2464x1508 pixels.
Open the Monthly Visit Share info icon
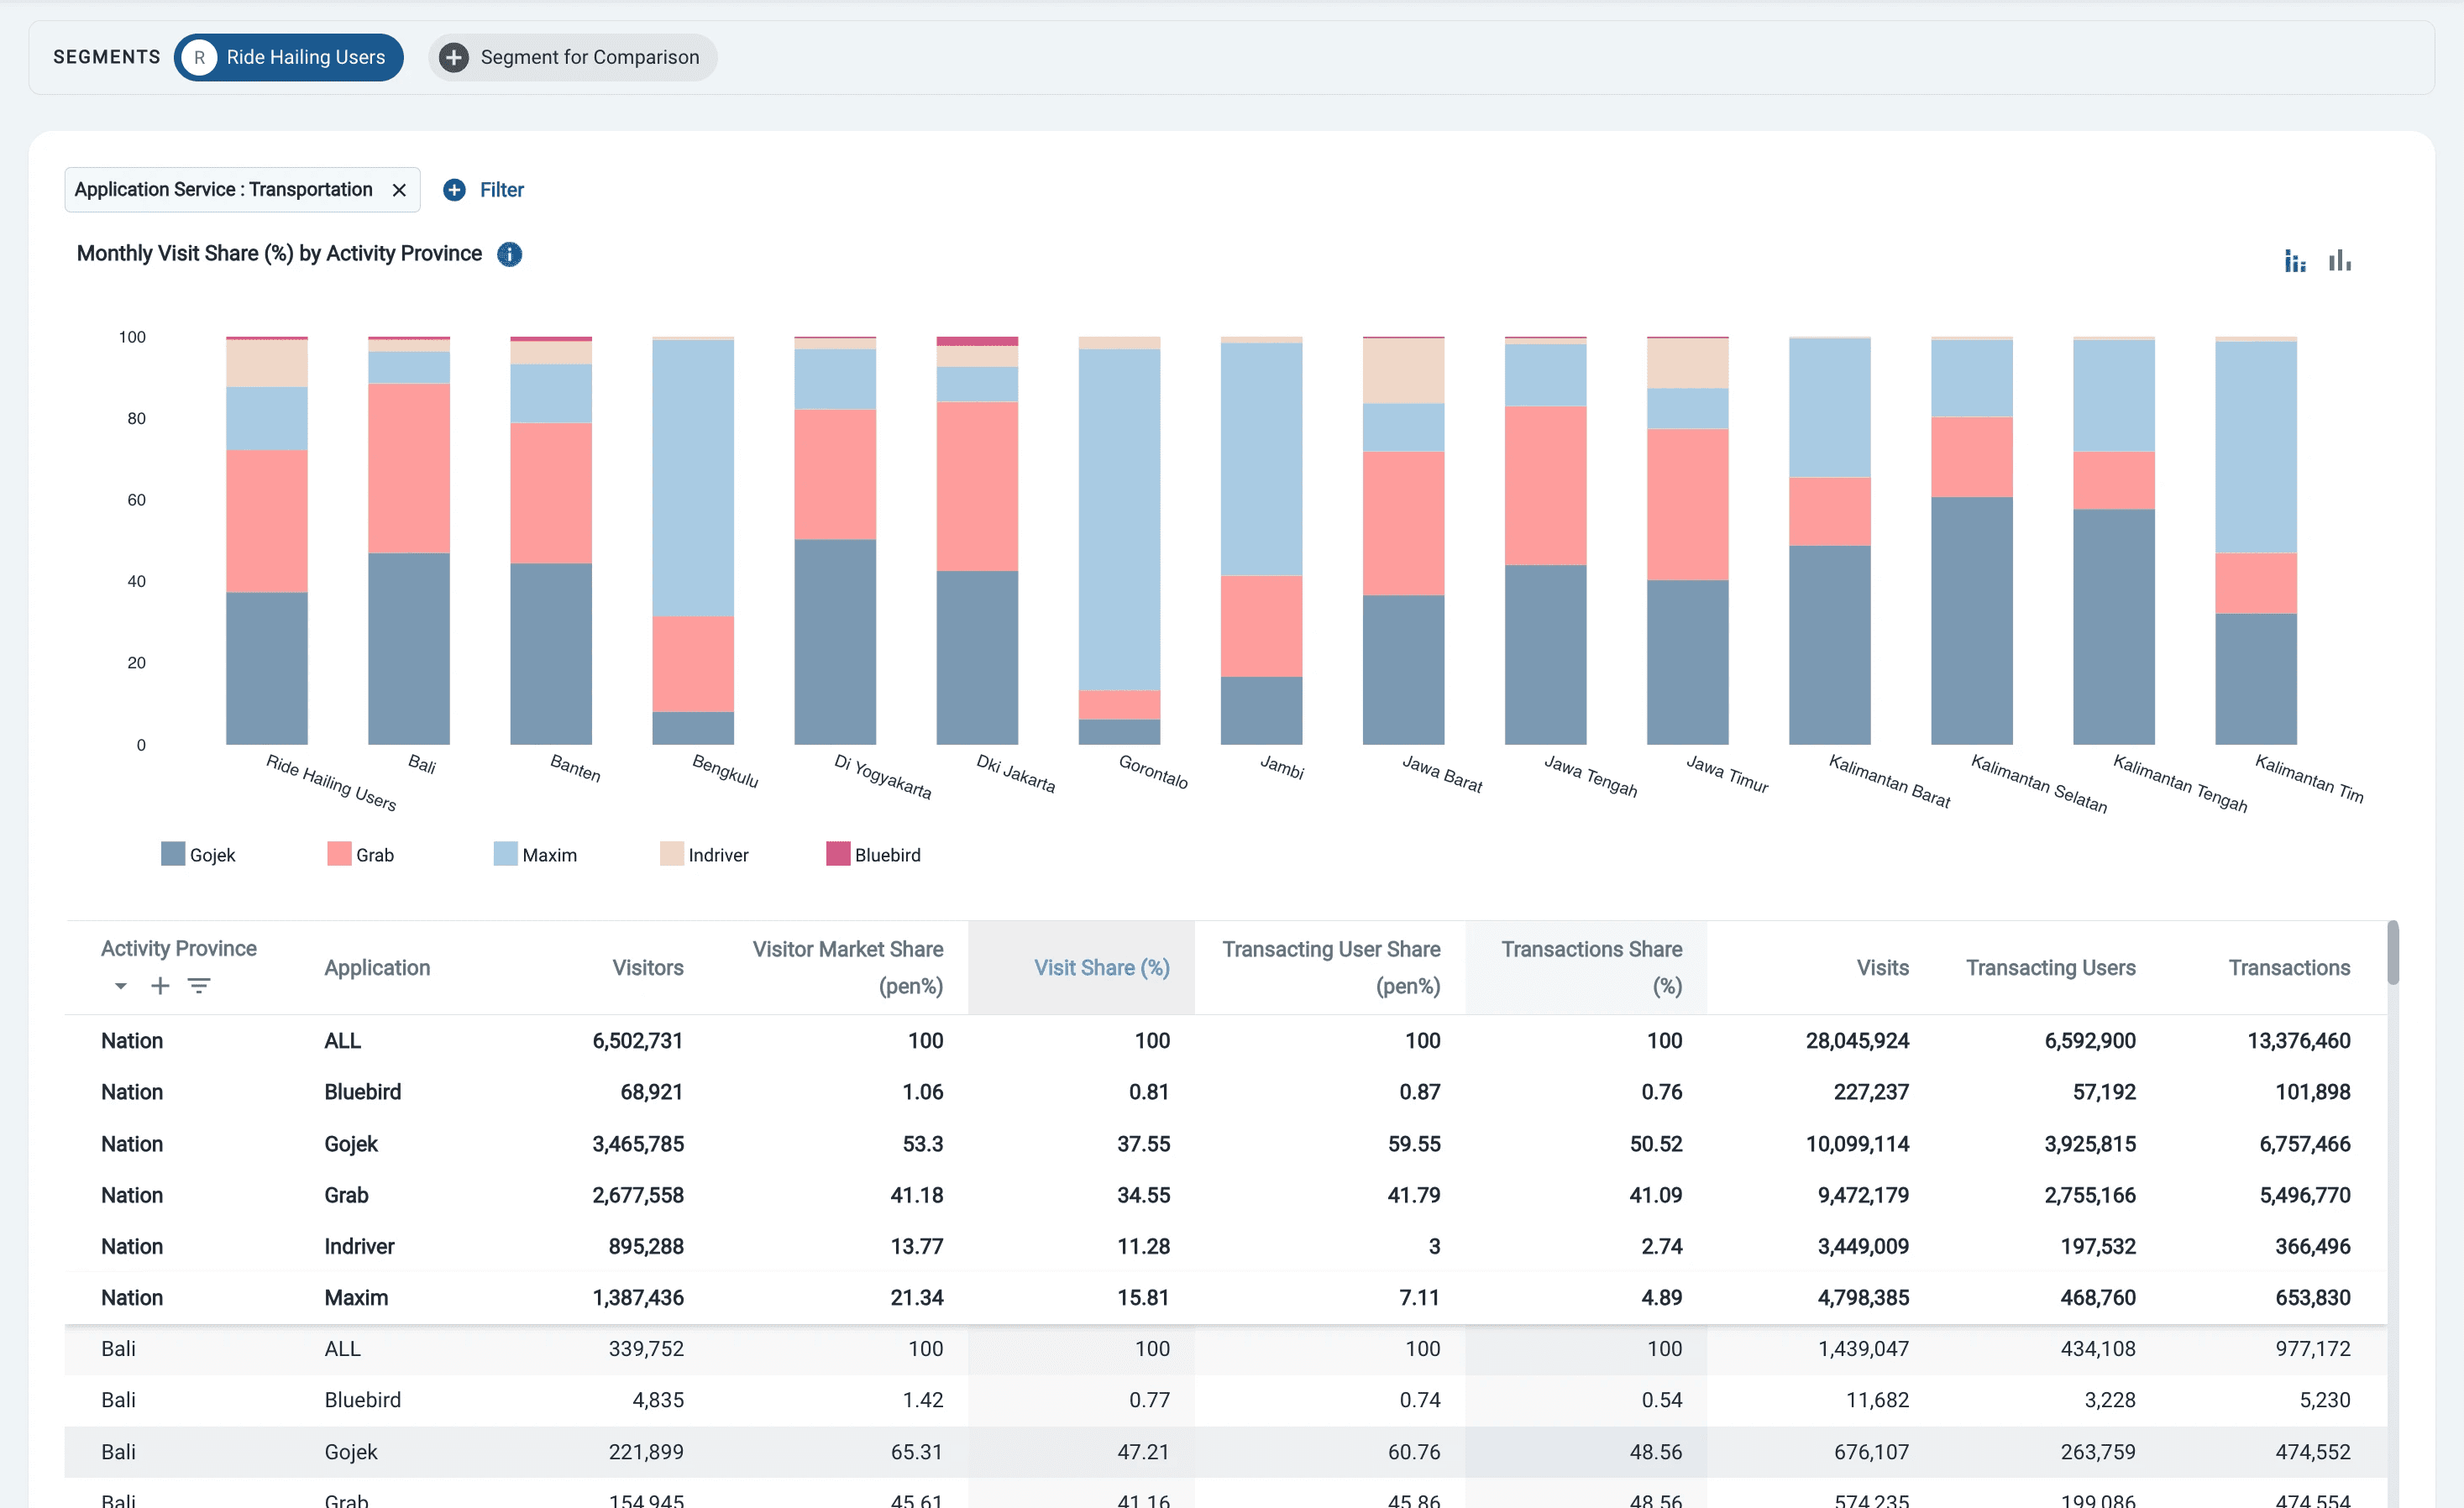pyautogui.click(x=510, y=254)
